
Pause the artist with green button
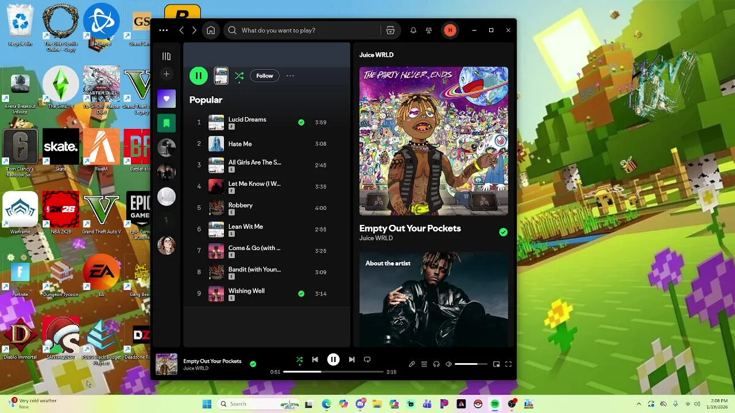(x=199, y=76)
